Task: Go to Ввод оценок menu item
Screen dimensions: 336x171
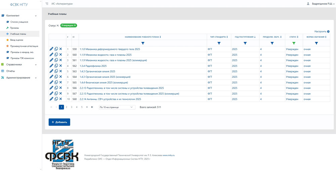Action: pos(16,40)
